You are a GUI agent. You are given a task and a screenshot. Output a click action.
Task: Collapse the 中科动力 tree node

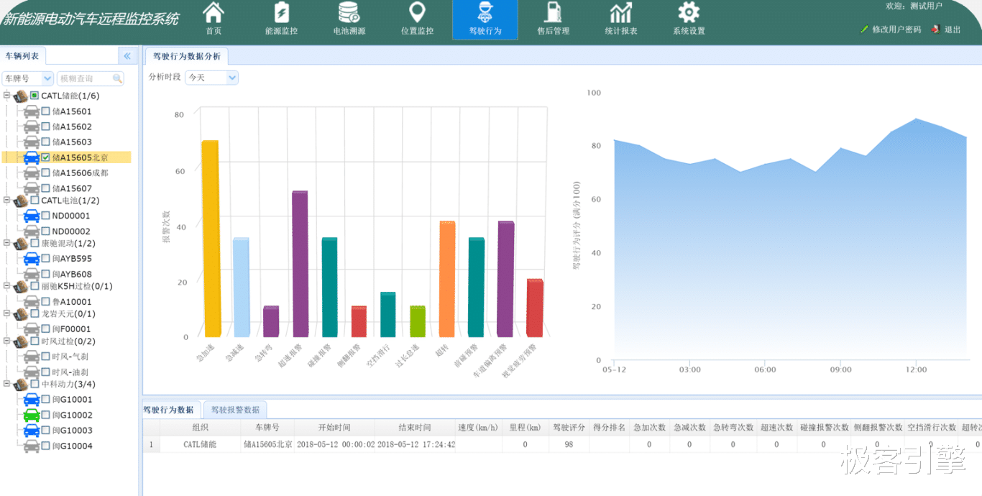[x=6, y=385]
